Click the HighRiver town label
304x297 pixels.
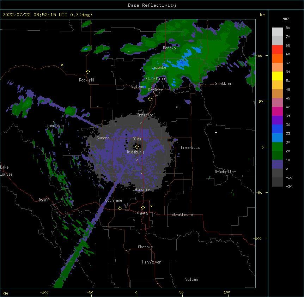point(152,262)
